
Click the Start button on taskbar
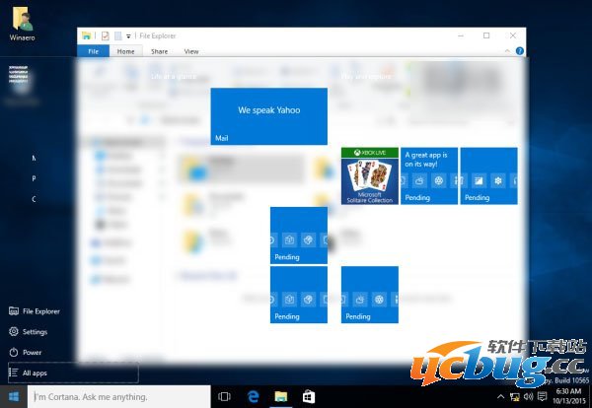tap(14, 397)
